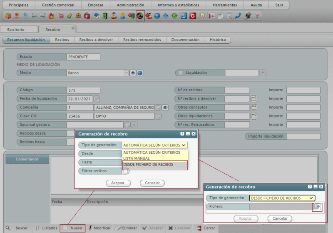
Task: Click the colorful cube toolbar icon
Action: click(x=8, y=16)
